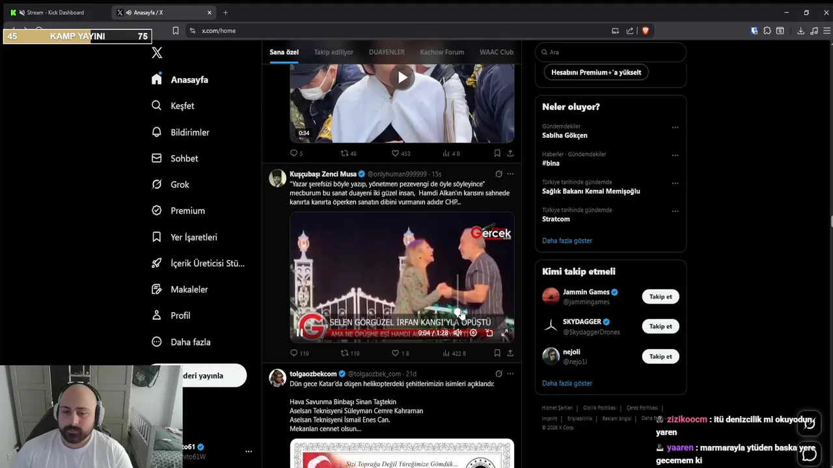Play the top video at 0:34
The width and height of the screenshot is (833, 468).
[402, 78]
